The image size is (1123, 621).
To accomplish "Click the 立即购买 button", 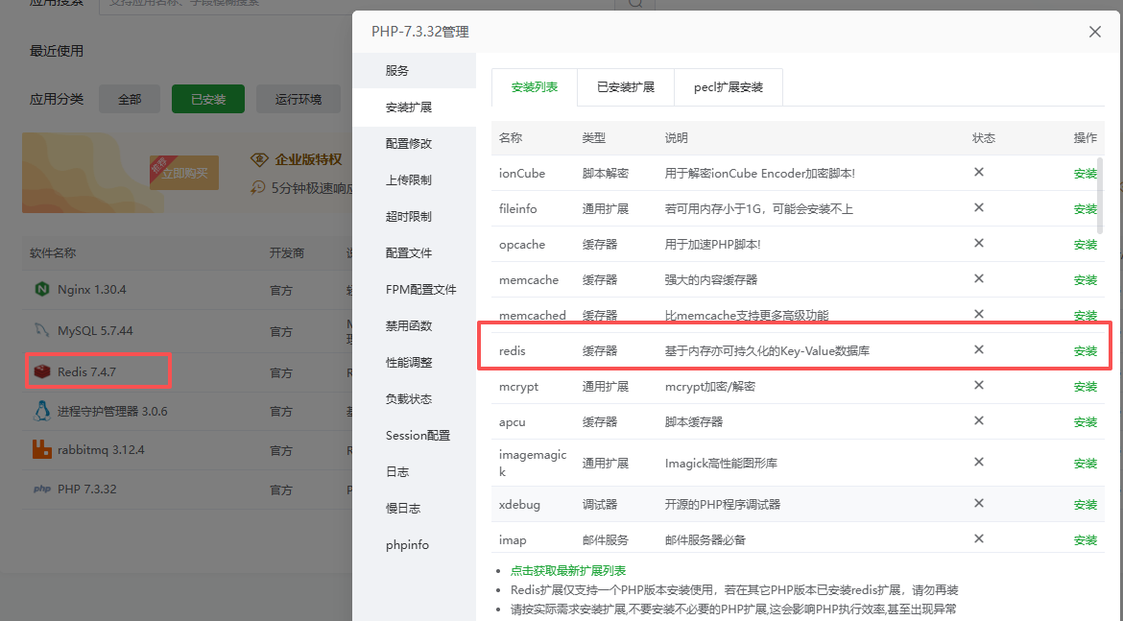I will (184, 174).
